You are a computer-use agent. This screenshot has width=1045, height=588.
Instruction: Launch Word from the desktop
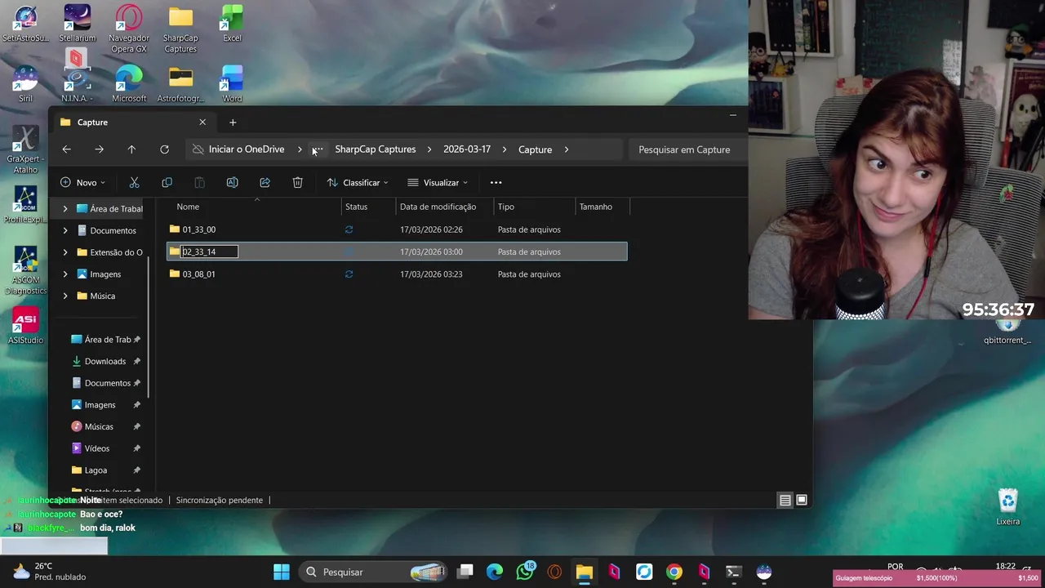[232, 84]
